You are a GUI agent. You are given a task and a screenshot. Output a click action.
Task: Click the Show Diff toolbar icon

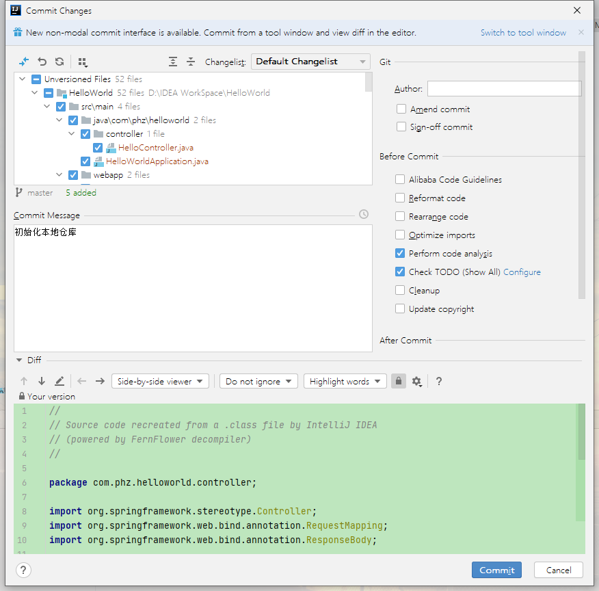tap(24, 62)
